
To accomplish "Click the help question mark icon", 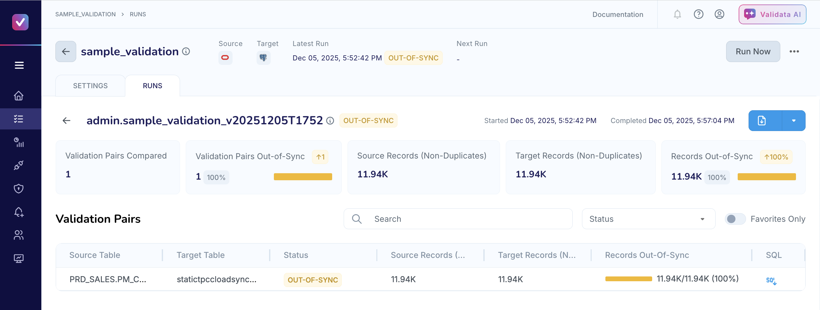I will pyautogui.click(x=698, y=14).
